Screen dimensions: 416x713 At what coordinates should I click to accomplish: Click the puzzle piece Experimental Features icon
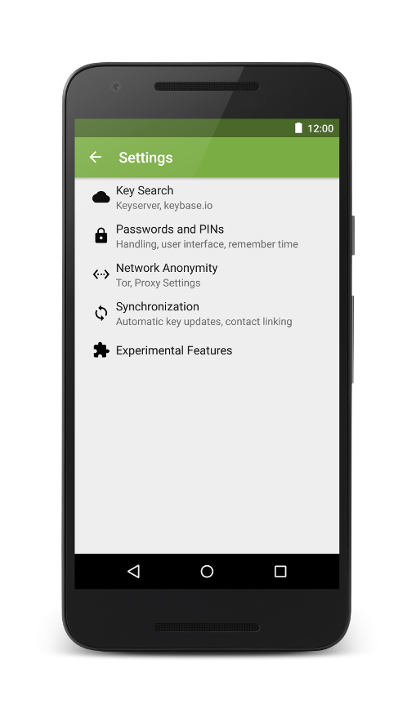(x=101, y=350)
